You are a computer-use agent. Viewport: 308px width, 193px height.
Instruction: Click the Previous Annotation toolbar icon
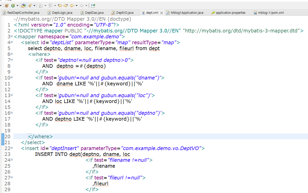coord(50,6)
